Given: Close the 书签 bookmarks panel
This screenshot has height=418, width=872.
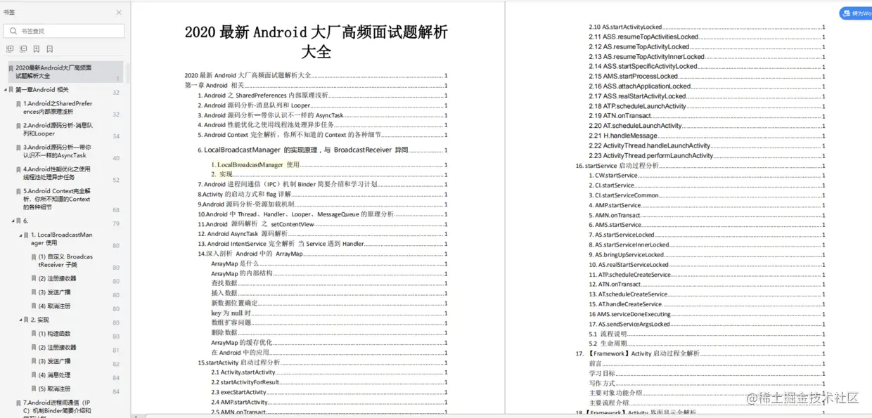Looking at the screenshot, I should [118, 13].
